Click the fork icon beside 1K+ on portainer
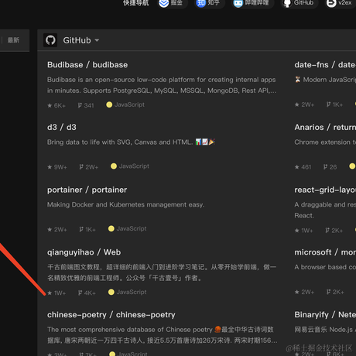This screenshot has height=356, width=356. (81, 229)
